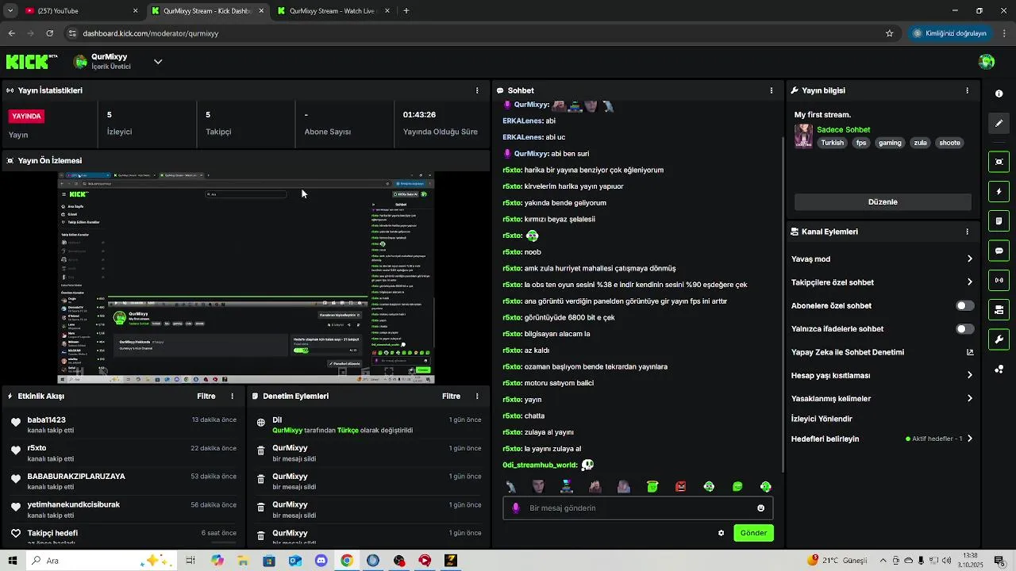1016x571 pixels.
Task: Open Yayın bilgisi three-dot menu
Action: (x=967, y=90)
